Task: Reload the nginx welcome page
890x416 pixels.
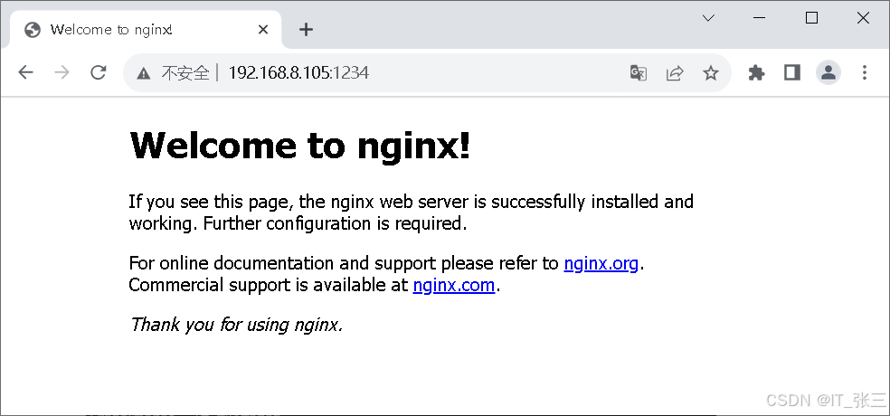Action: pyautogui.click(x=99, y=72)
